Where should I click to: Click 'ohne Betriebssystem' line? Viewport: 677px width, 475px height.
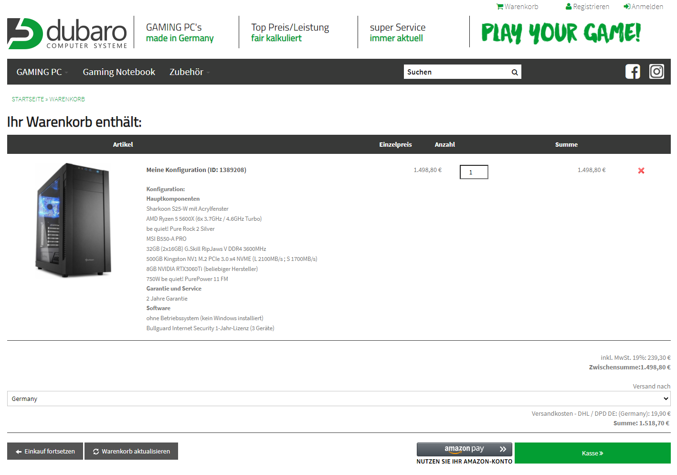click(205, 318)
